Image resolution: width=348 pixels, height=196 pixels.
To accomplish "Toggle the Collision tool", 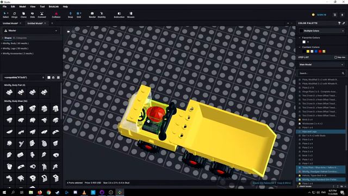I will pos(56,15).
